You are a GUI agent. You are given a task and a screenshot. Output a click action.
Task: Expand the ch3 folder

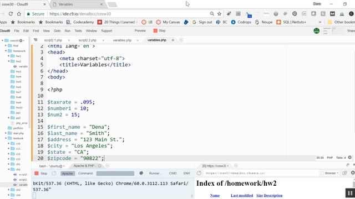[9, 190]
